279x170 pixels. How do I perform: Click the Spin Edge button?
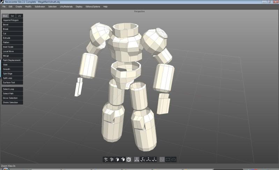tap(12, 74)
